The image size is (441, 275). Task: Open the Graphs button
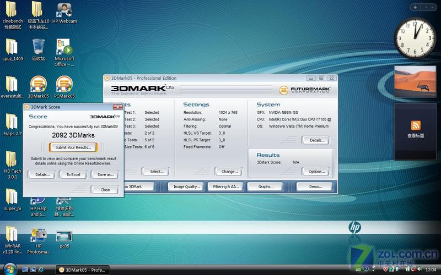[266, 186]
